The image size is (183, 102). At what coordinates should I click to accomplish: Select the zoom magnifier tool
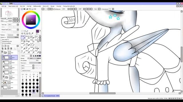pyautogui.click(x=25, y=33)
